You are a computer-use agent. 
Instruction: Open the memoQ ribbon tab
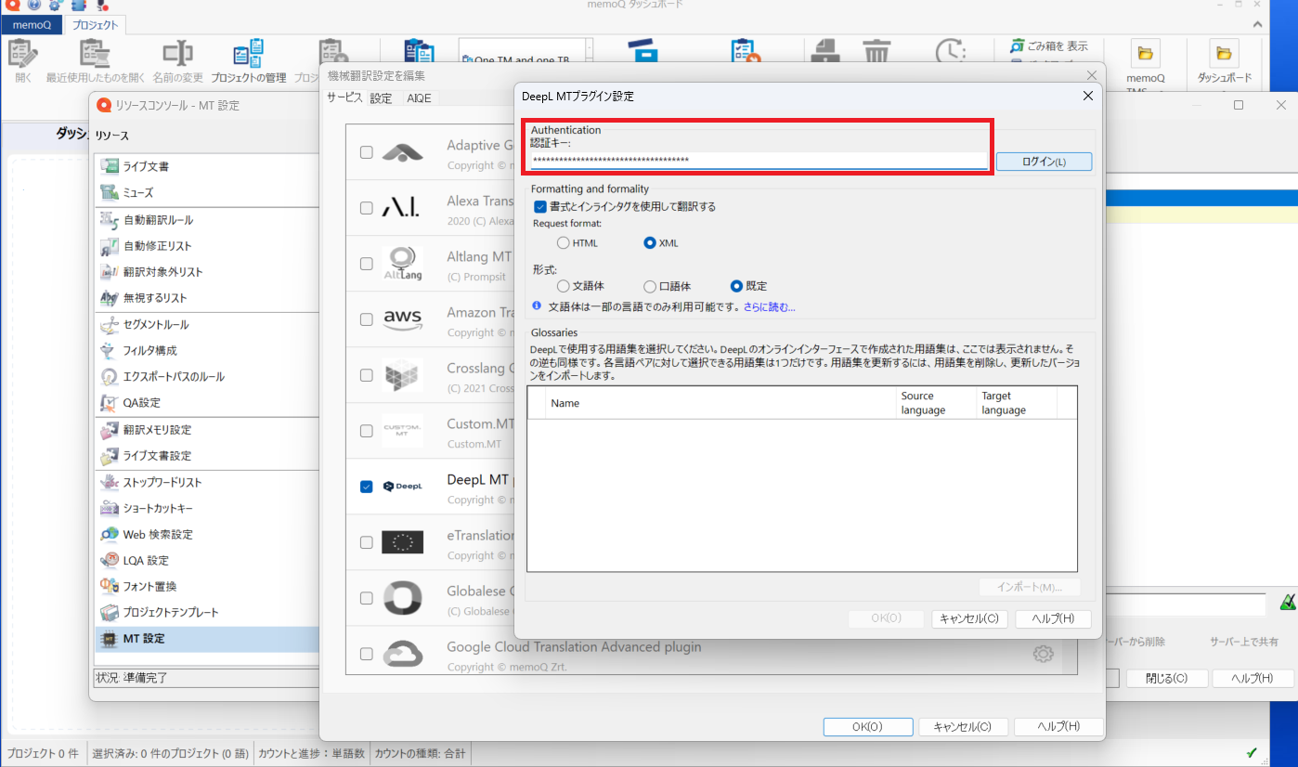(32, 25)
